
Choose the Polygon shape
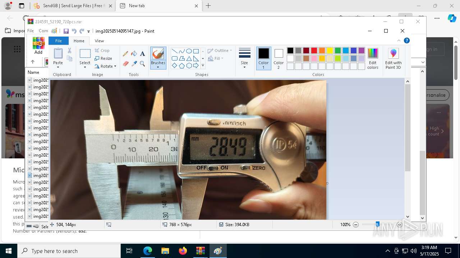pos(181,58)
